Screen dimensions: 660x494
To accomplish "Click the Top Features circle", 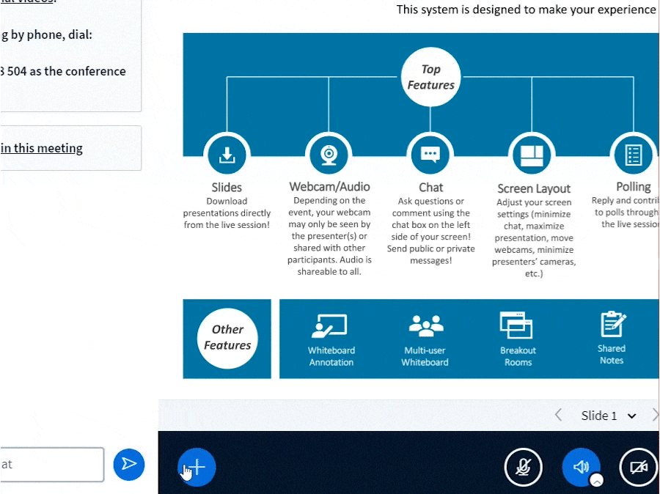I will [430, 78].
